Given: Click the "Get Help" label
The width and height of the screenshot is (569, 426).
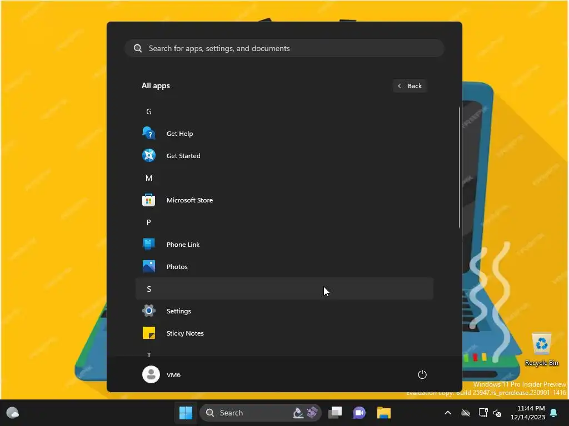Looking at the screenshot, I should pyautogui.click(x=179, y=133).
